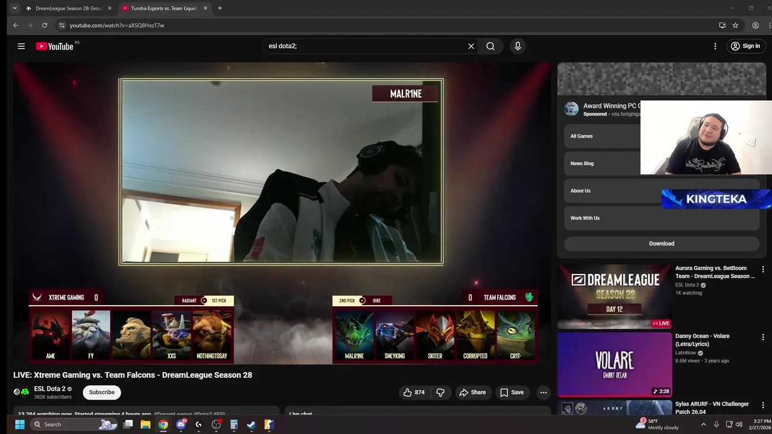Screen dimensions: 772x434
Task: Open Task View on the taskbar
Action: pyautogui.click(x=128, y=424)
